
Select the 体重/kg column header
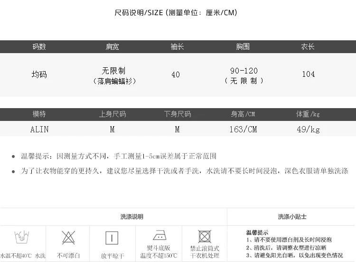(308, 114)
